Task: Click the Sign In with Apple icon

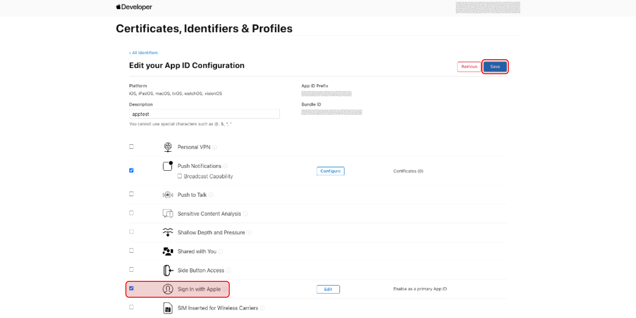Action: (168, 289)
